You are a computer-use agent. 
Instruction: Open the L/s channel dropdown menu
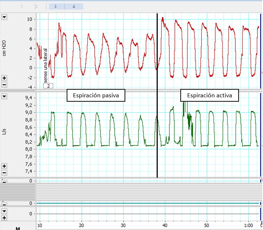click(4, 96)
